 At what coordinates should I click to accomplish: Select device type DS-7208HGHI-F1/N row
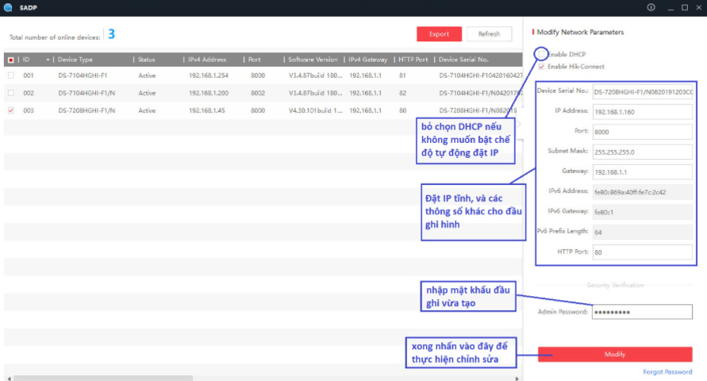point(86,110)
